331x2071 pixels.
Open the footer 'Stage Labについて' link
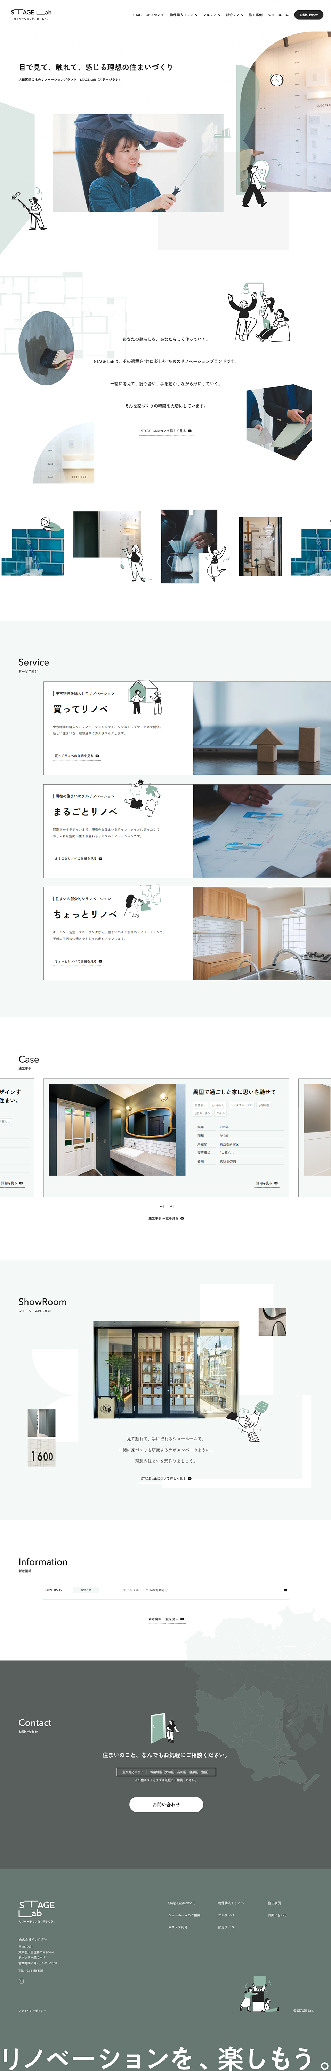[181, 1903]
